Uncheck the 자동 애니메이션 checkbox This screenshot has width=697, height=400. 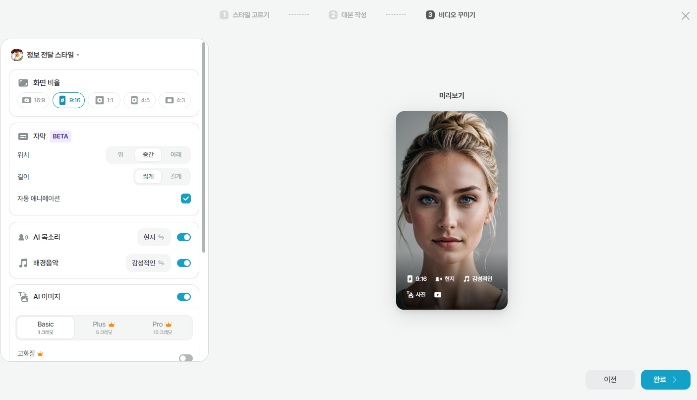click(x=186, y=199)
